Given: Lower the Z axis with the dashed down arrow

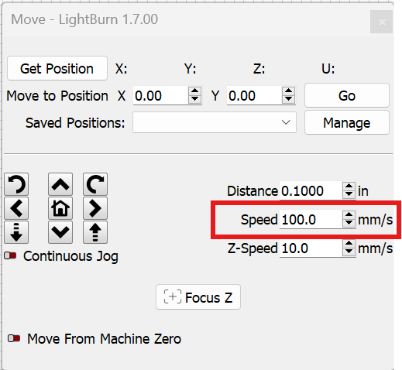Looking at the screenshot, I should (16, 232).
